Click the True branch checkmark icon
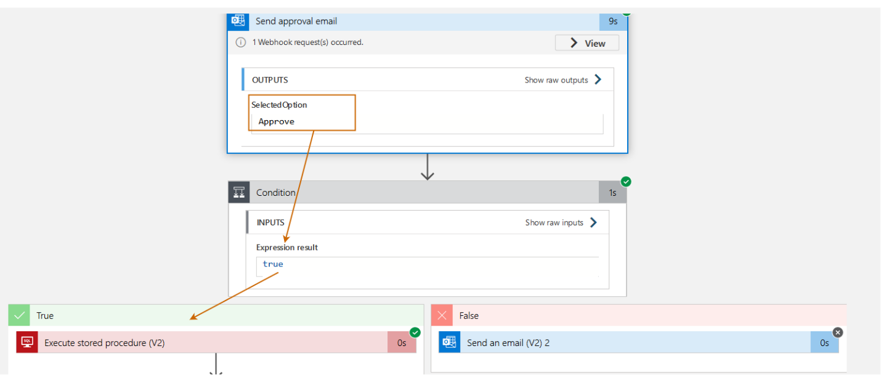Viewport: 881px width, 375px height. 20,315
